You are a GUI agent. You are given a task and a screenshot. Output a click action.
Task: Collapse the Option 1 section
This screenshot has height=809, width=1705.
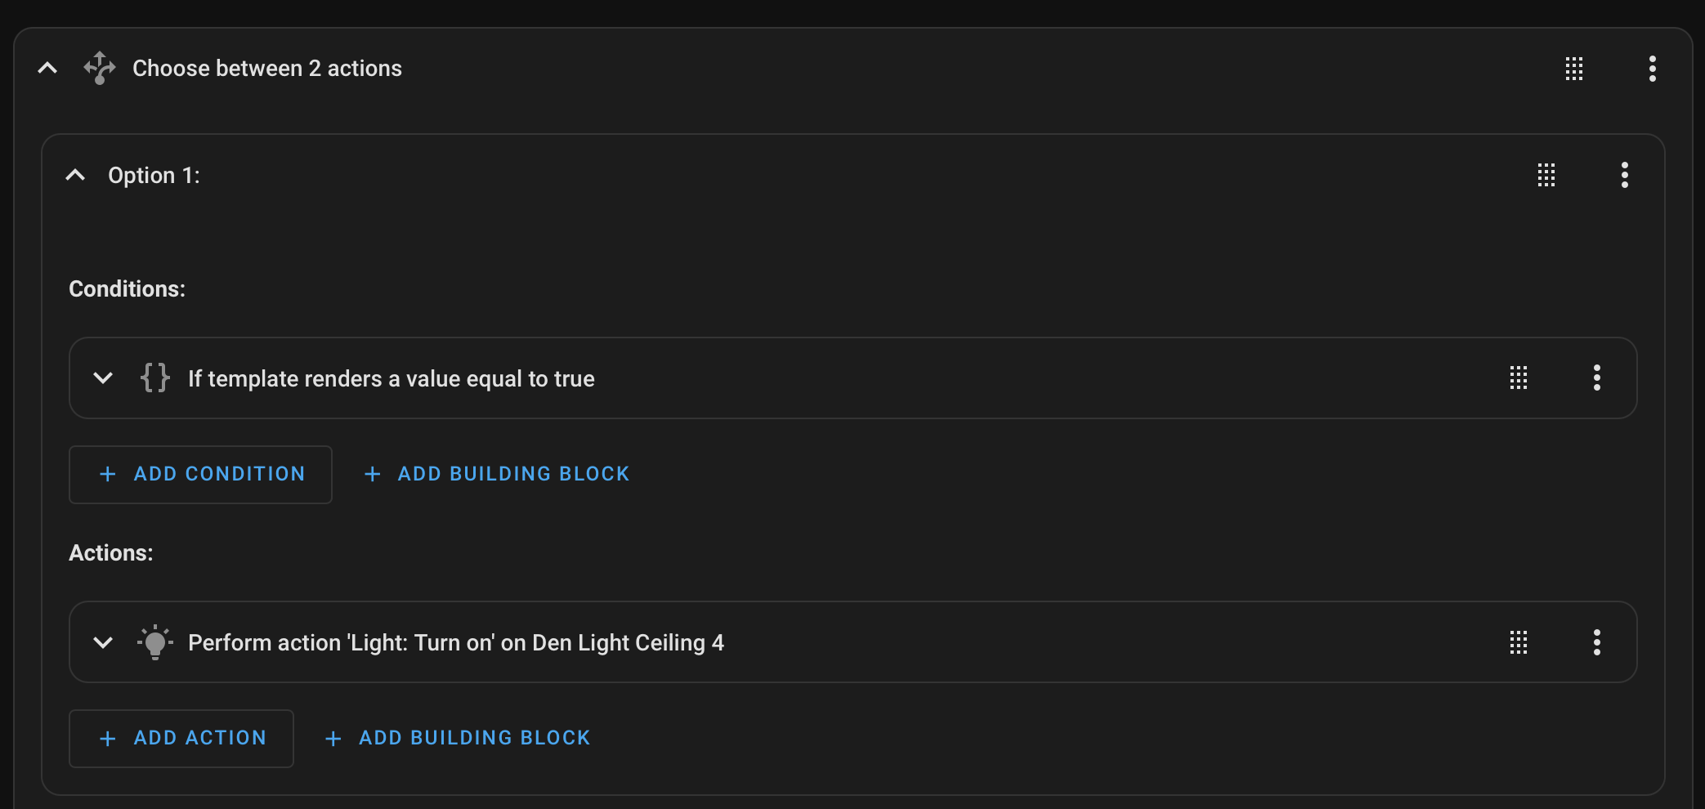tap(76, 175)
